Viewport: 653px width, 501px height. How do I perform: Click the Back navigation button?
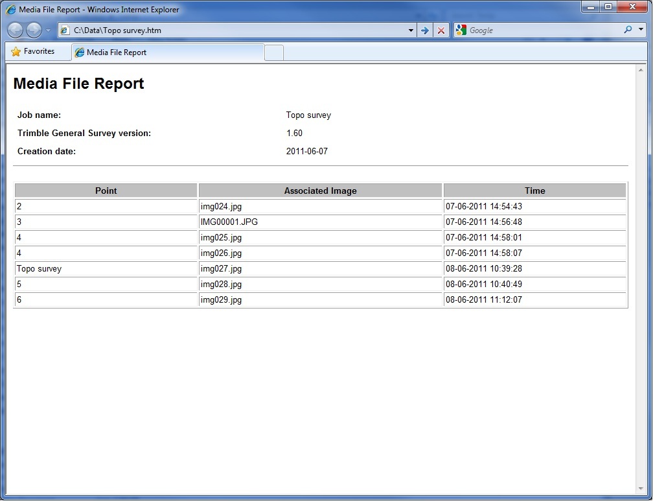tap(16, 30)
